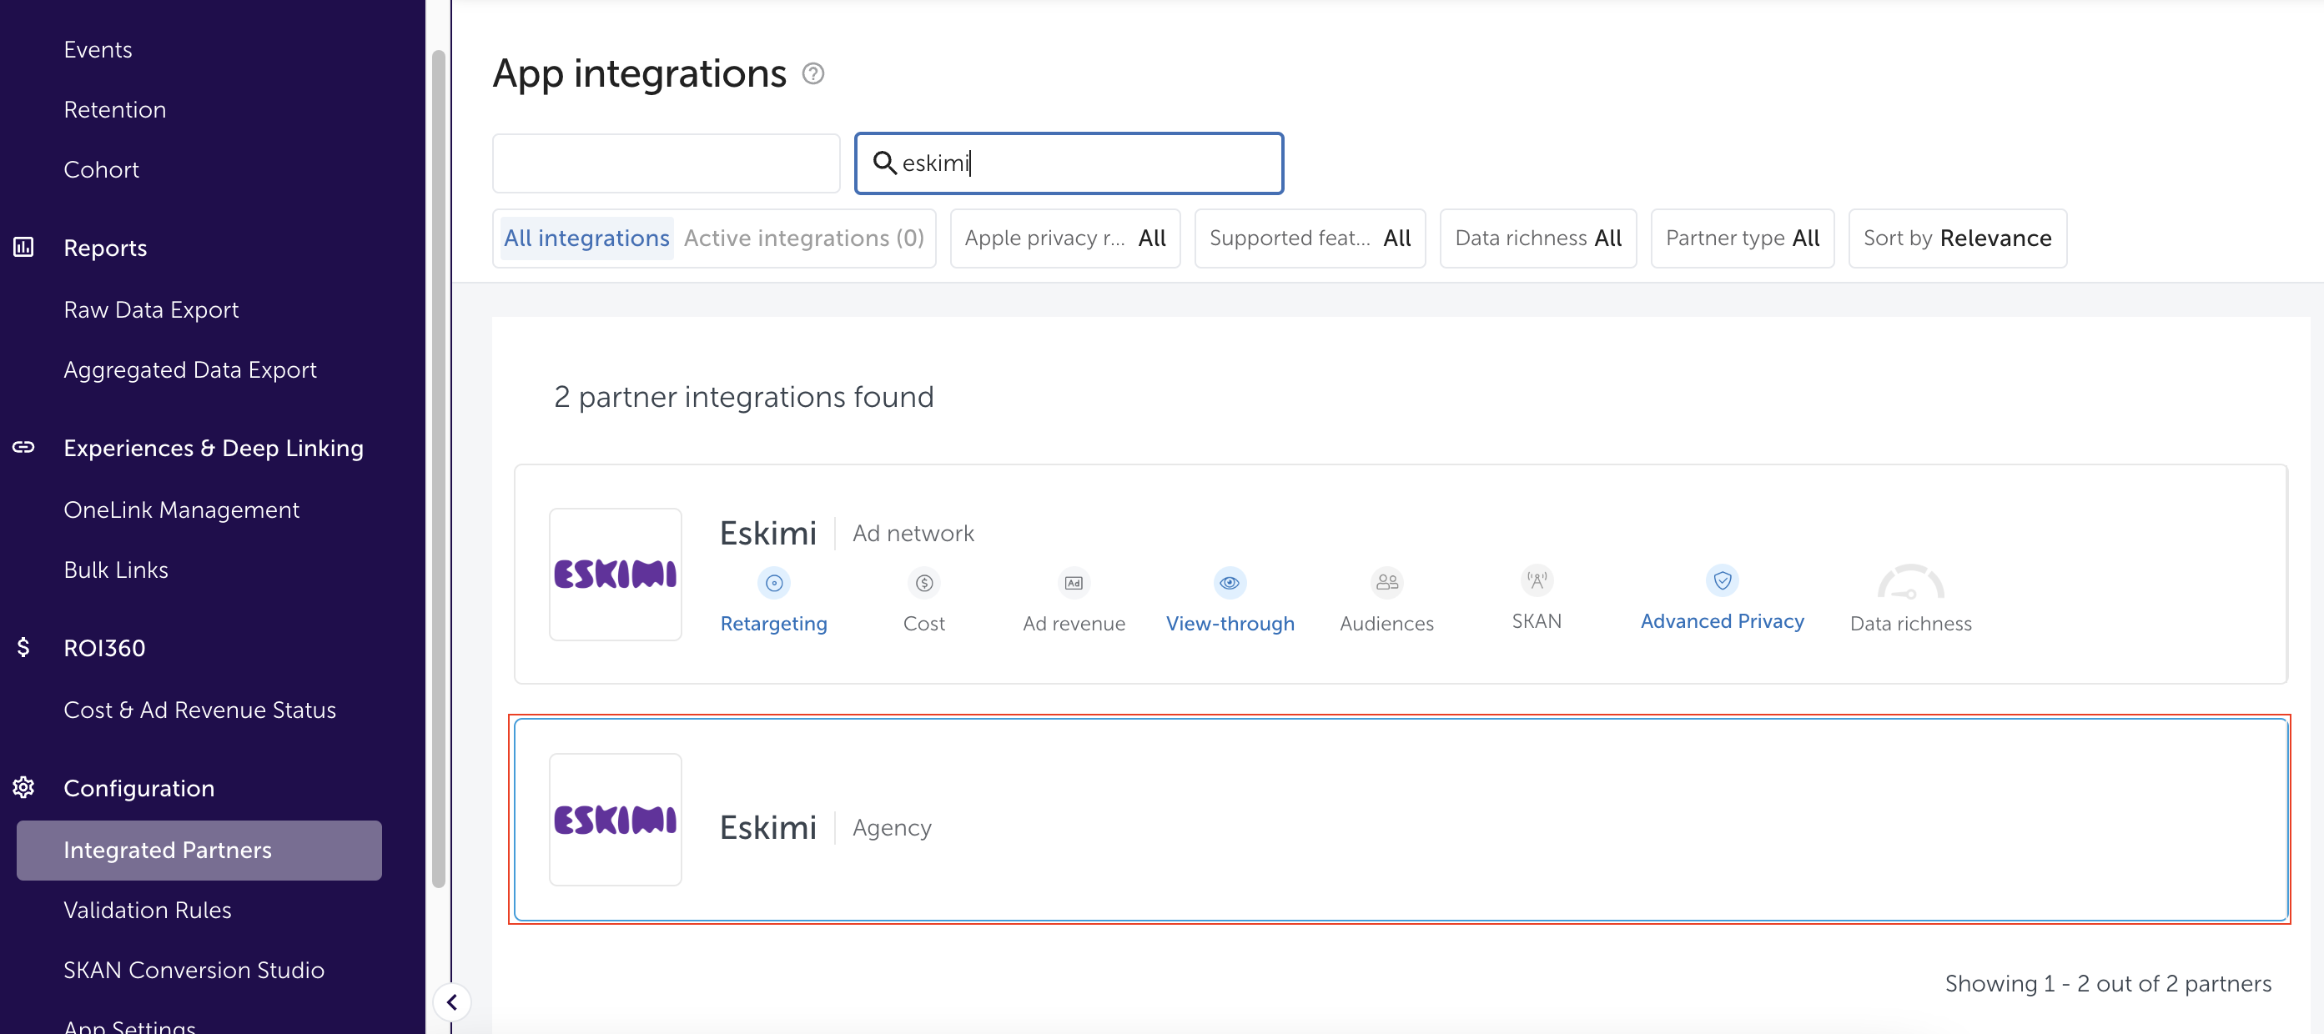Screen dimensions: 2324x1034
Task: Click the Retargeting label link
Action: click(x=773, y=624)
